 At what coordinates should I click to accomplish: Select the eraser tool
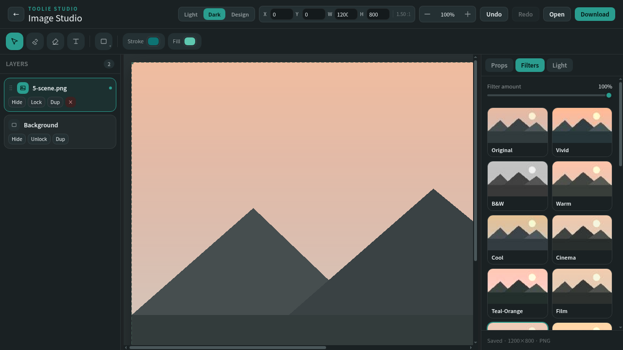(x=55, y=41)
